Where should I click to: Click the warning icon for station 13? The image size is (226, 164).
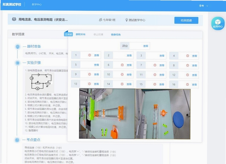90,84
